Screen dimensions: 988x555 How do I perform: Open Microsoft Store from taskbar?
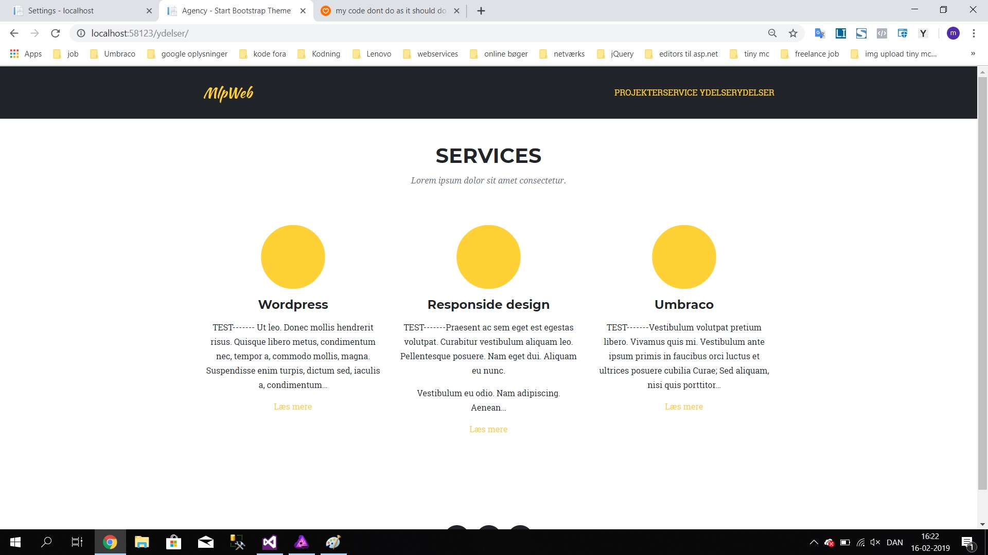pyautogui.click(x=173, y=542)
